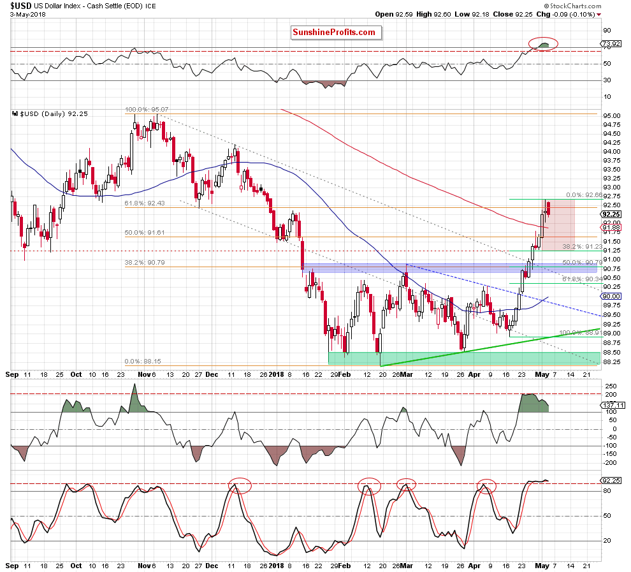Click the '$USD (Daily) 92.25' legend label
631x572 pixels.
(x=54, y=114)
